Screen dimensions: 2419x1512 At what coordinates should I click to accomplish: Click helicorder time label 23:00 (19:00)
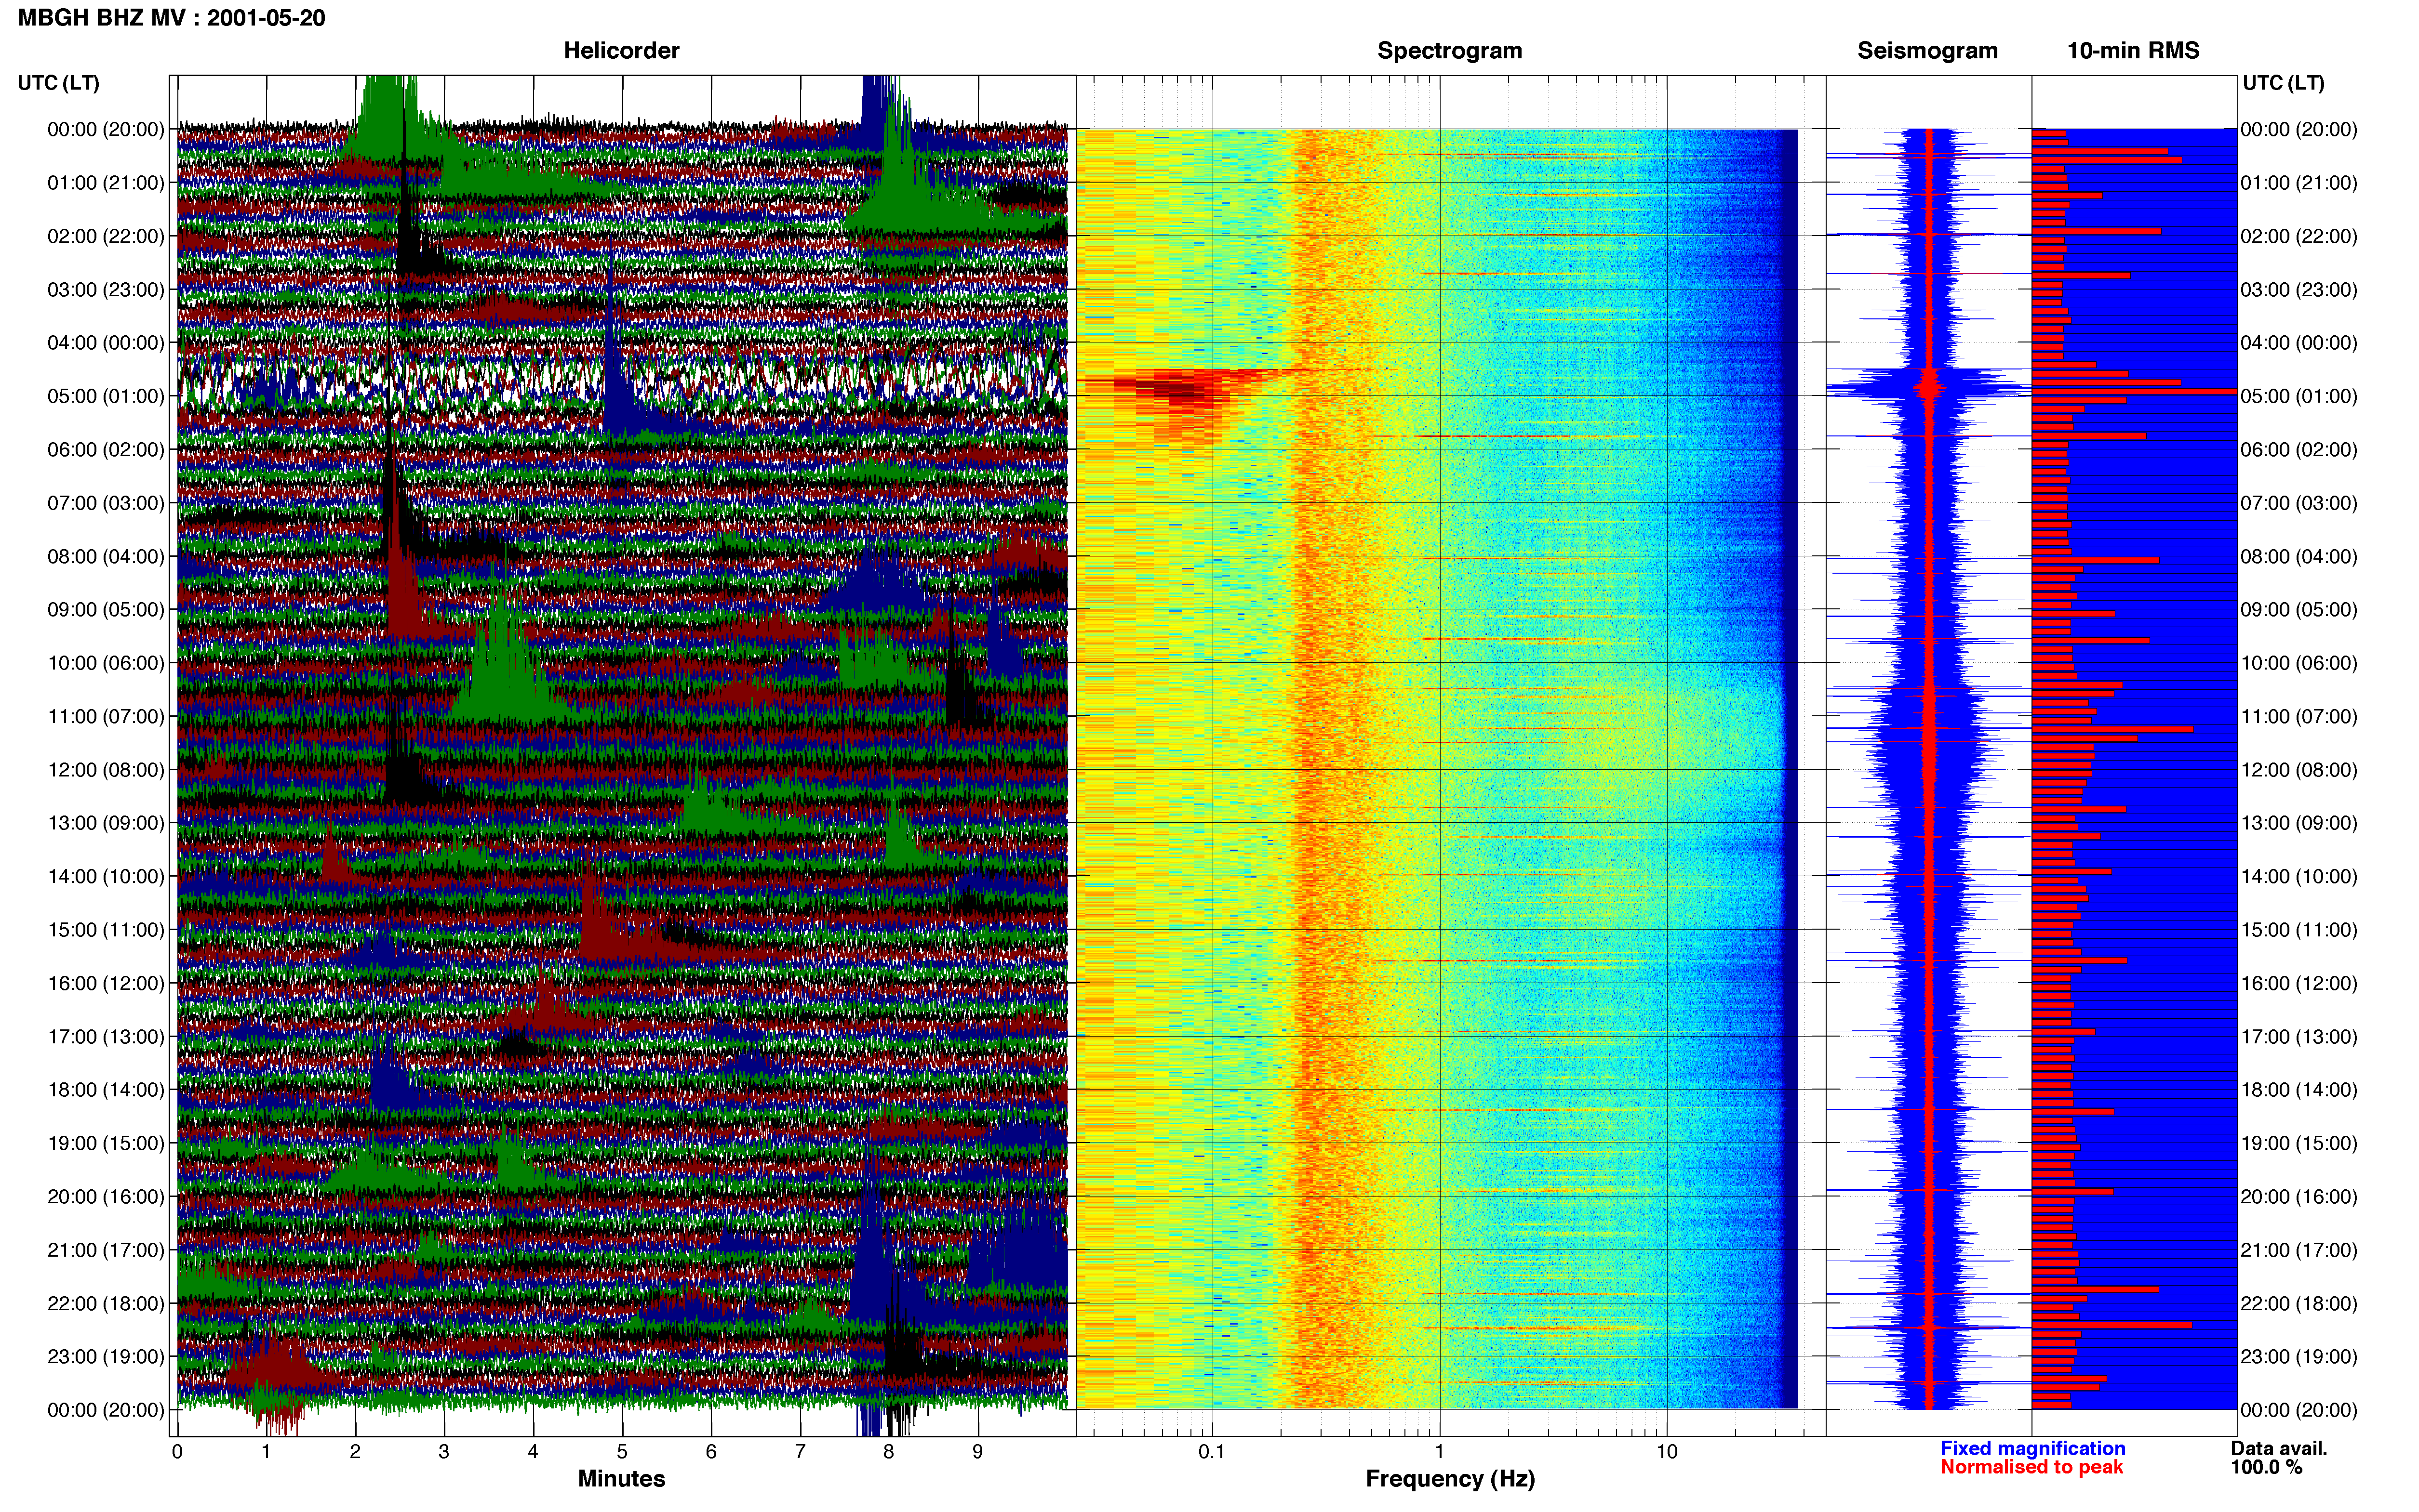point(106,1357)
